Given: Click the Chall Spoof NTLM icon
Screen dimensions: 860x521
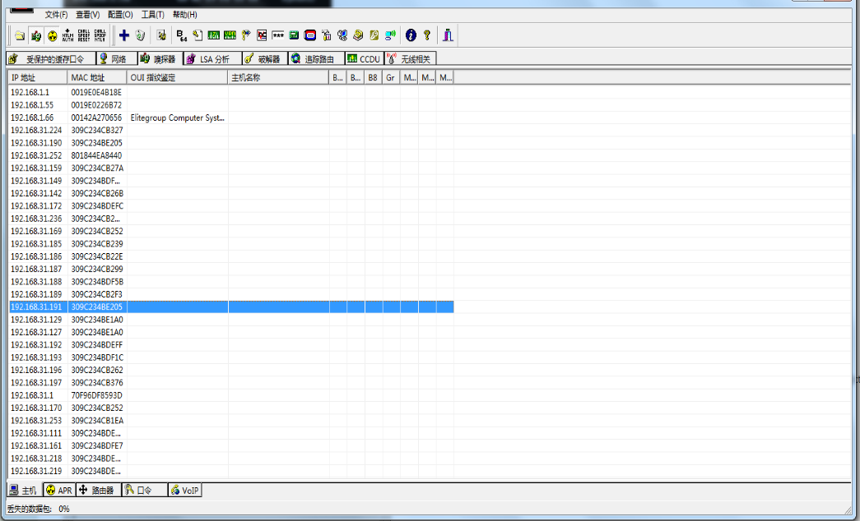Looking at the screenshot, I should (100, 35).
